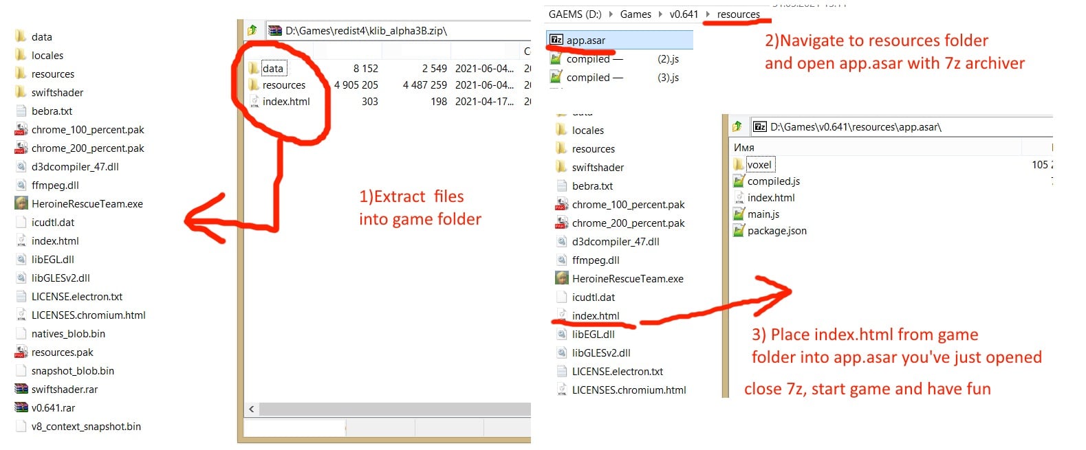Select index.html name in klib_alpha3B.zip window
1086x450 pixels.
coord(286,102)
